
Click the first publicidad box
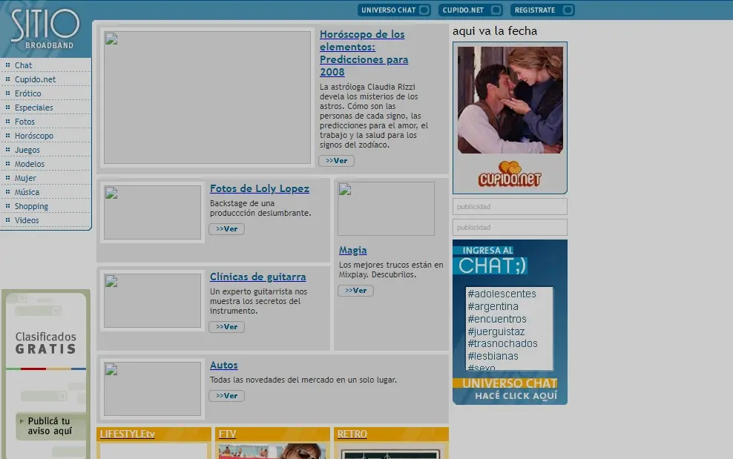click(x=510, y=207)
